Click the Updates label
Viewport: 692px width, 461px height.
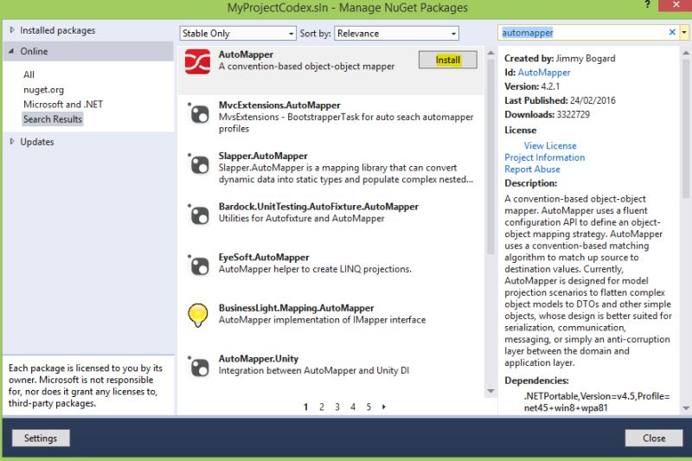click(37, 142)
